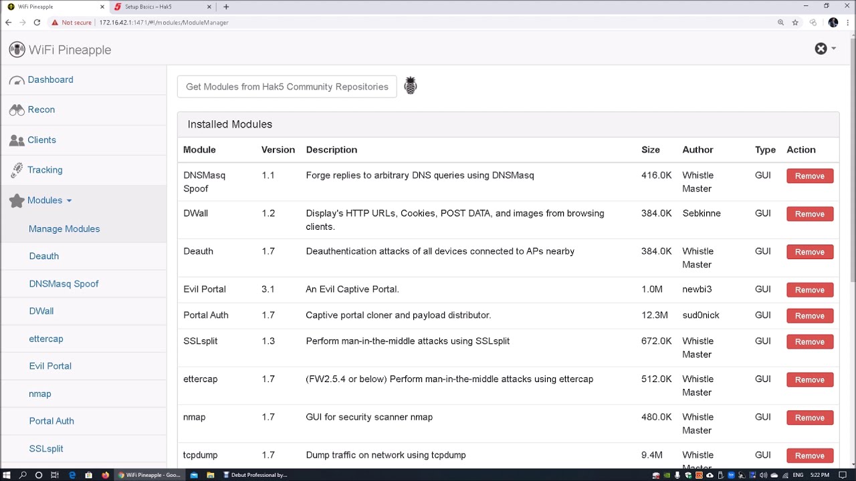This screenshot has height=481, width=856.
Task: Bookmark page with the star icon
Action: (795, 22)
